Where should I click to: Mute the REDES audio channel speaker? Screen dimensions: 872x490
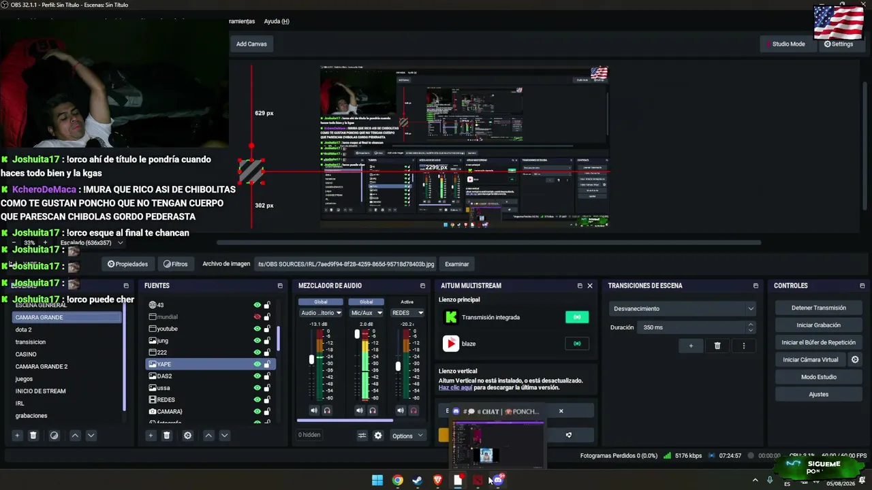401,410
